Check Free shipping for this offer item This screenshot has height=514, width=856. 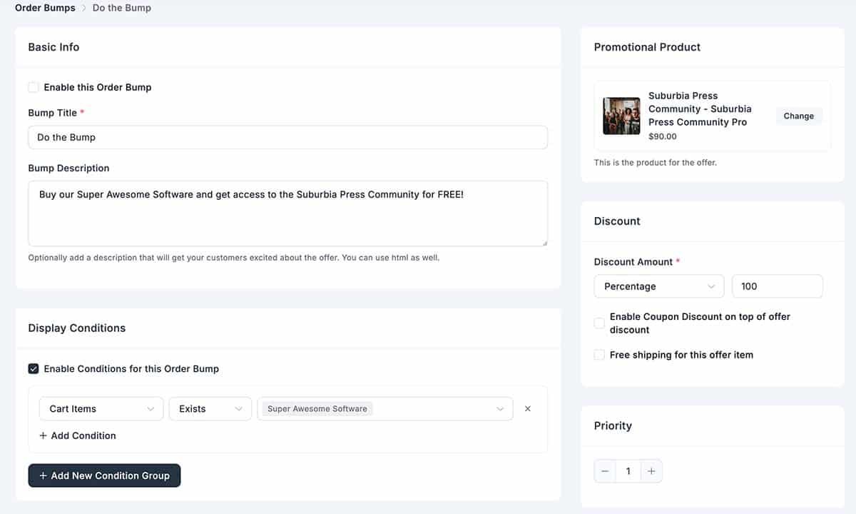point(600,355)
